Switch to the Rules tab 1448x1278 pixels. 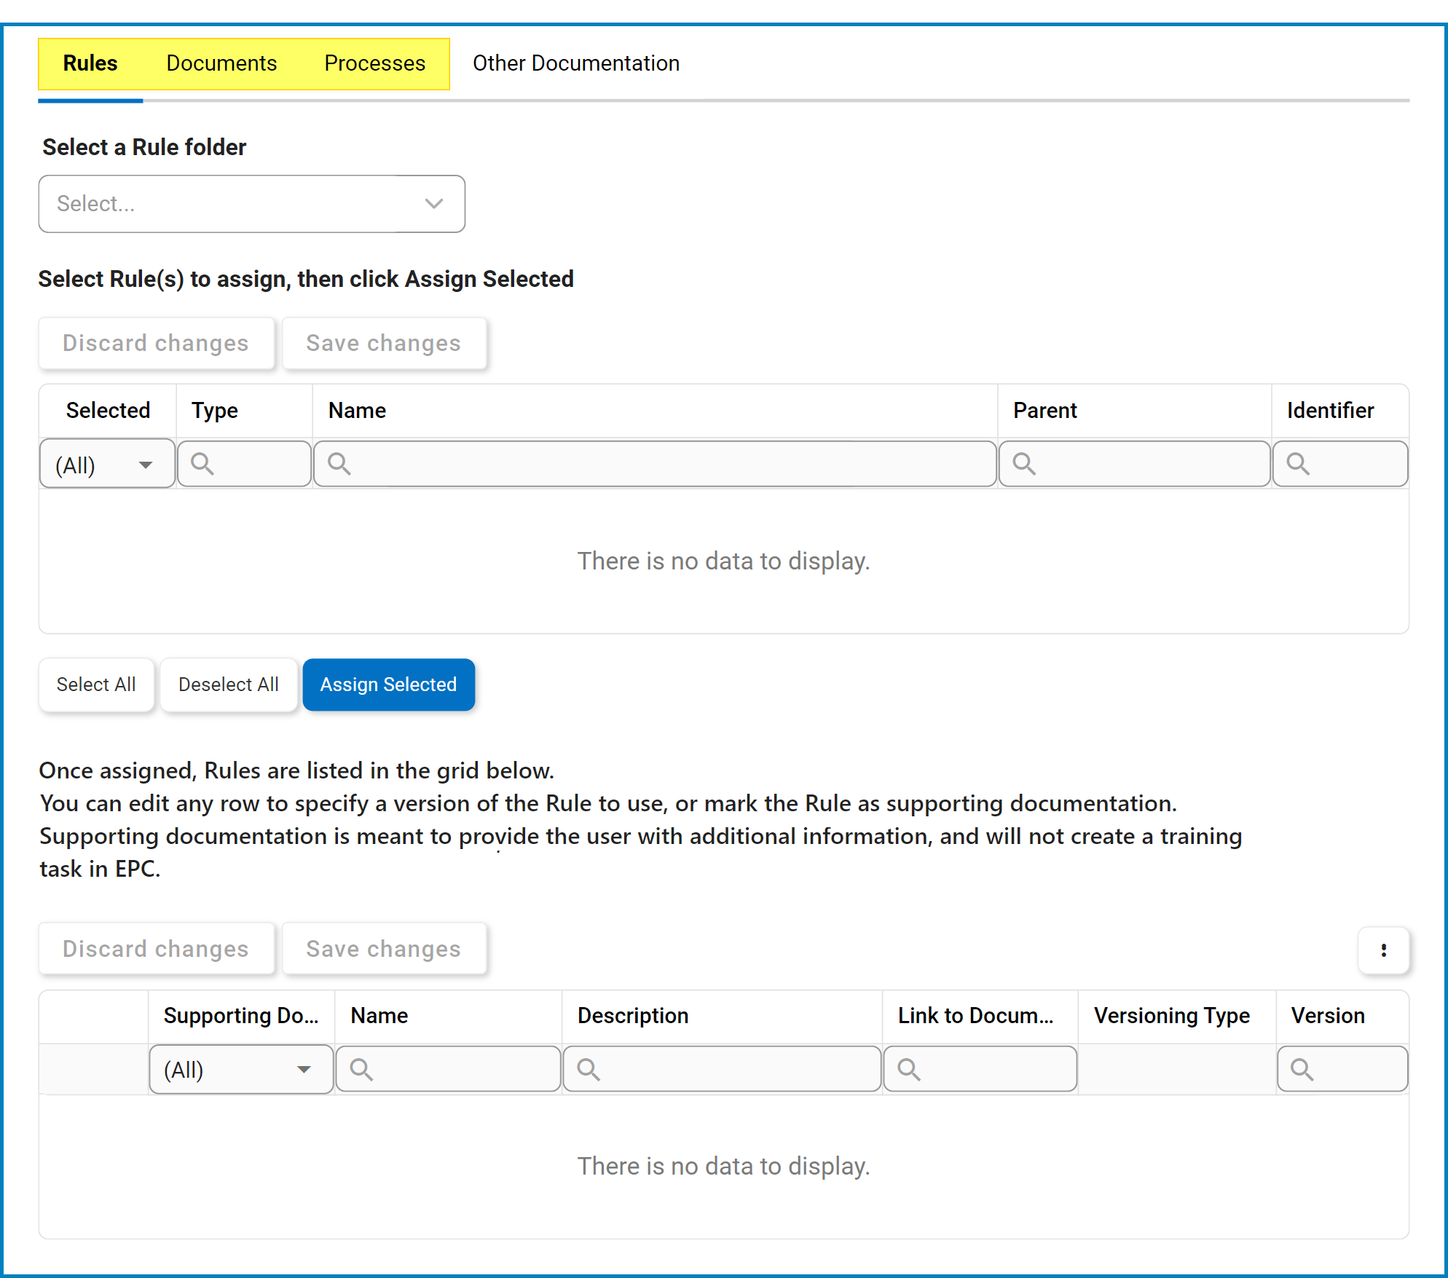coord(90,63)
